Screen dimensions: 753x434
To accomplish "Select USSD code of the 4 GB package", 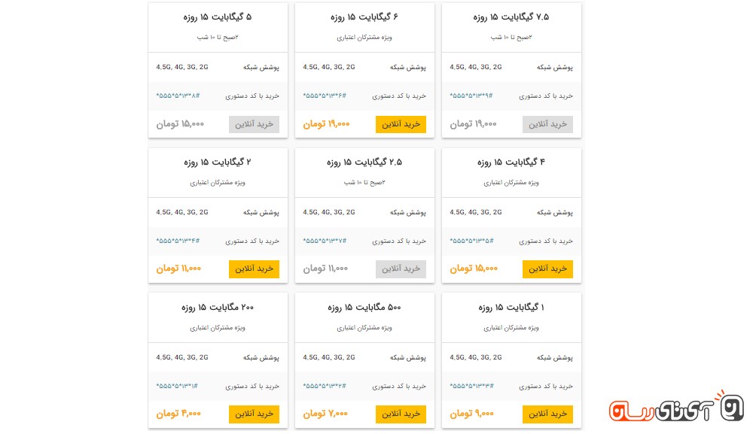I will pyautogui.click(x=471, y=241).
